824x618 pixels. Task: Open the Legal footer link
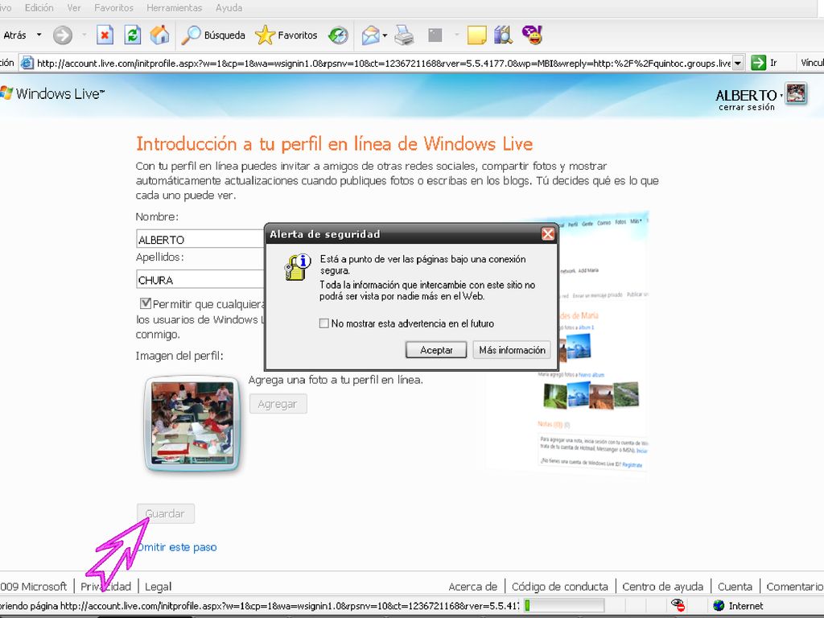[x=159, y=587]
